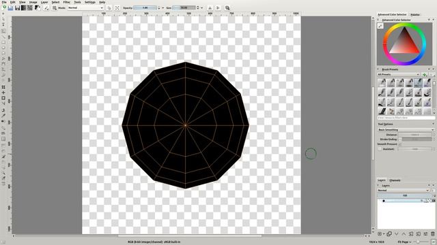Open the pattern chooser in the toolbar
The image size is (437, 245).
tap(30, 7)
